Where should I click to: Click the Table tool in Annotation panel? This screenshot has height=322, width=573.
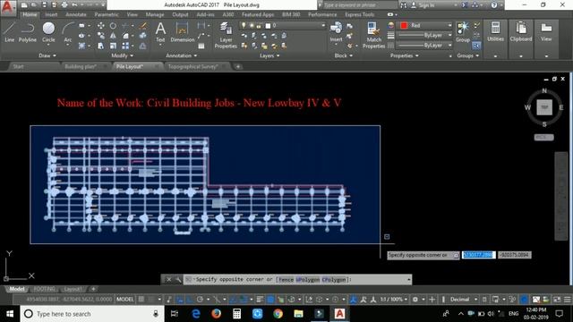pyautogui.click(x=201, y=46)
